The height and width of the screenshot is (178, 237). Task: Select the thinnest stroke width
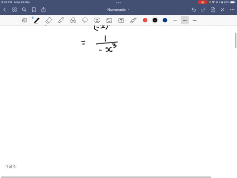coord(175,20)
